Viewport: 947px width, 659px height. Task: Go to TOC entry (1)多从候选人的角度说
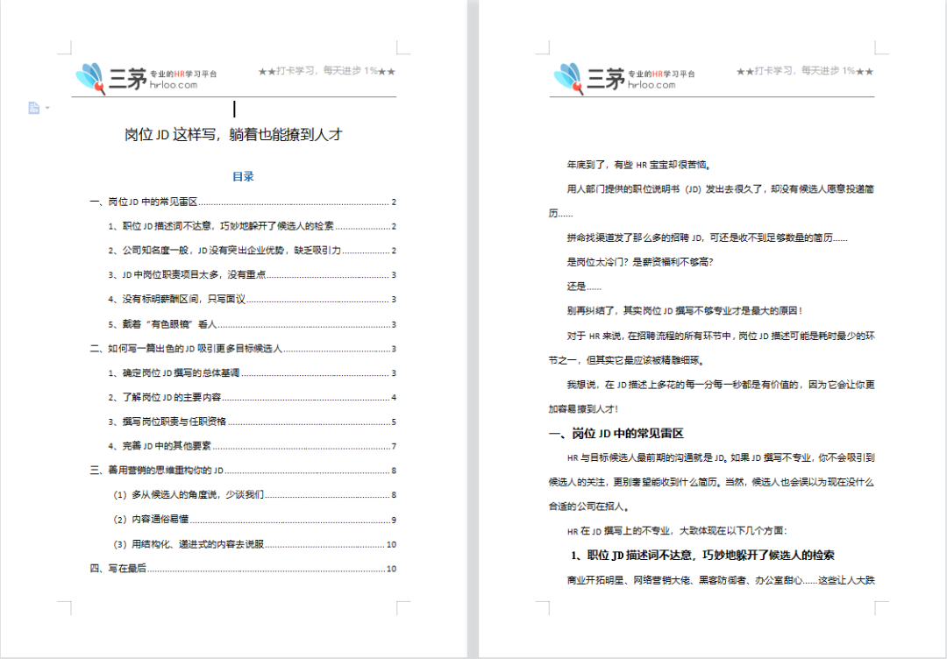[x=253, y=495]
